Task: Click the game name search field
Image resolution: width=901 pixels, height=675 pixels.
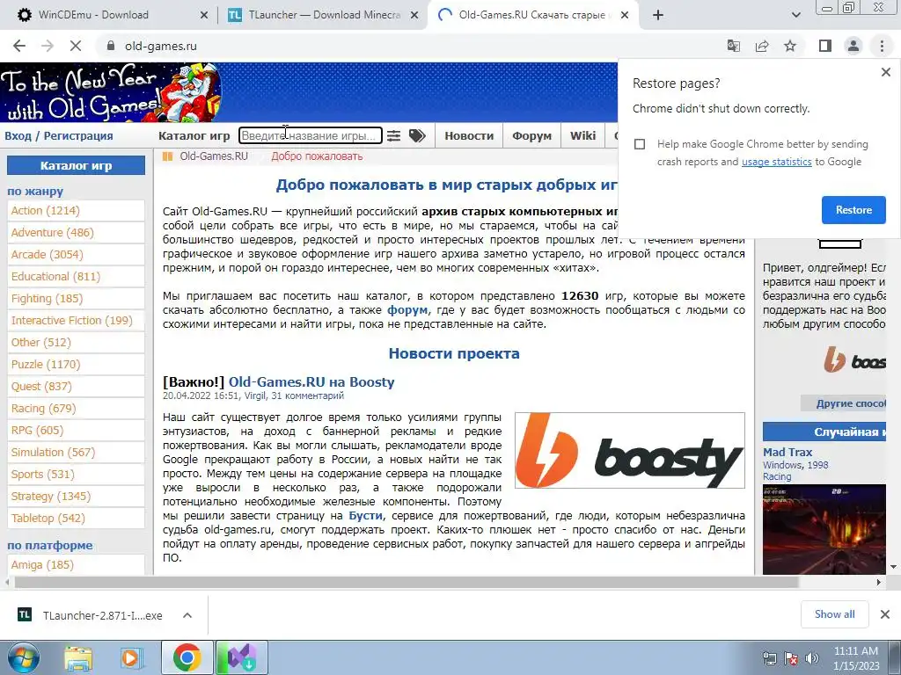Action: tap(311, 136)
